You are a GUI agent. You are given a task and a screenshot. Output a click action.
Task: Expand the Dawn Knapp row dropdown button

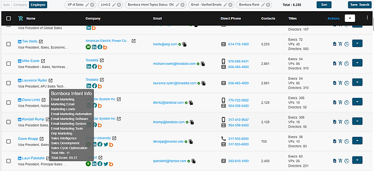[357, 141]
